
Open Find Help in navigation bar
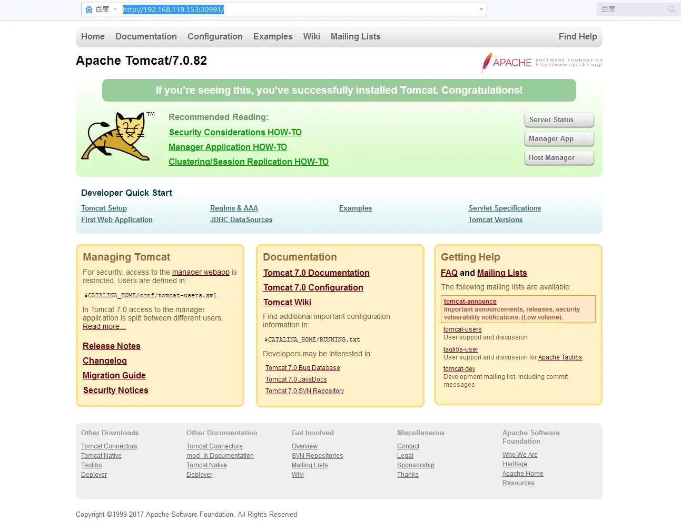pyautogui.click(x=578, y=36)
